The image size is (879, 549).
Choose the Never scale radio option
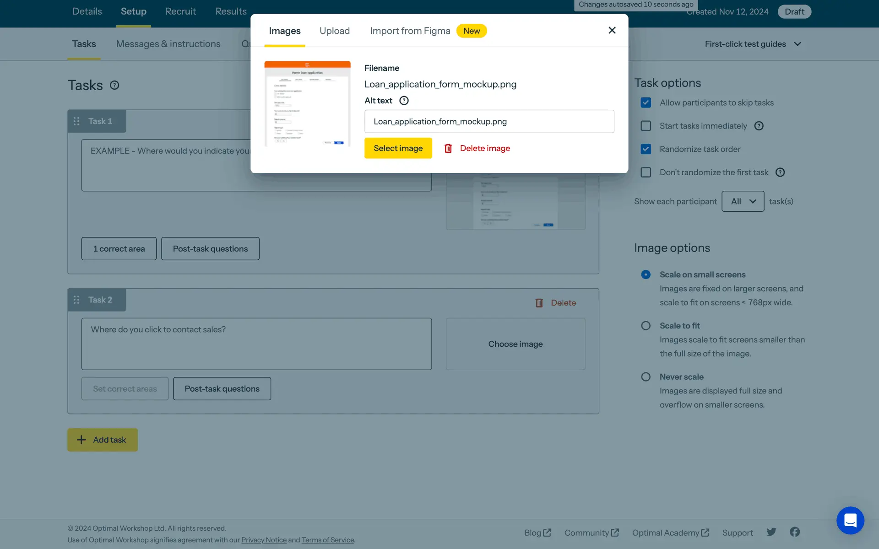(646, 377)
